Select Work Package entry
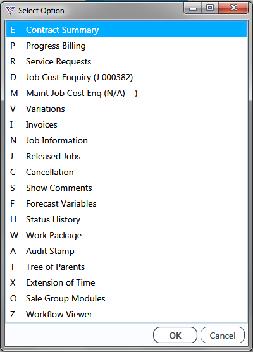Image resolution: width=253 pixels, height=352 pixels. tap(126, 235)
